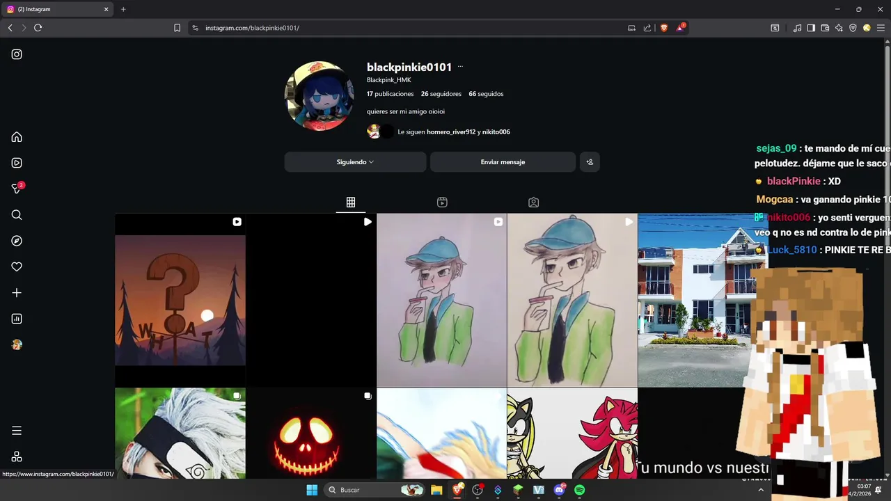The height and width of the screenshot is (501, 891).
Task: Click the Blackpink_HMK display name
Action: pyautogui.click(x=389, y=80)
